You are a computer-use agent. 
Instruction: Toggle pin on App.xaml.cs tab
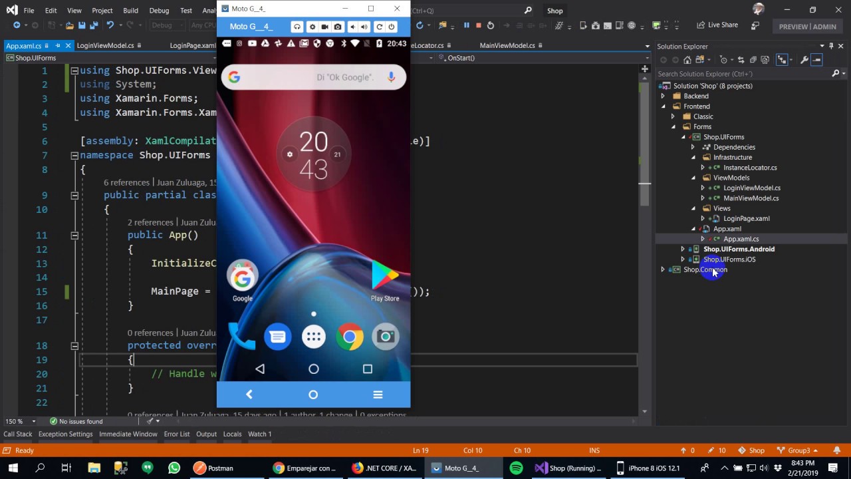coord(58,46)
